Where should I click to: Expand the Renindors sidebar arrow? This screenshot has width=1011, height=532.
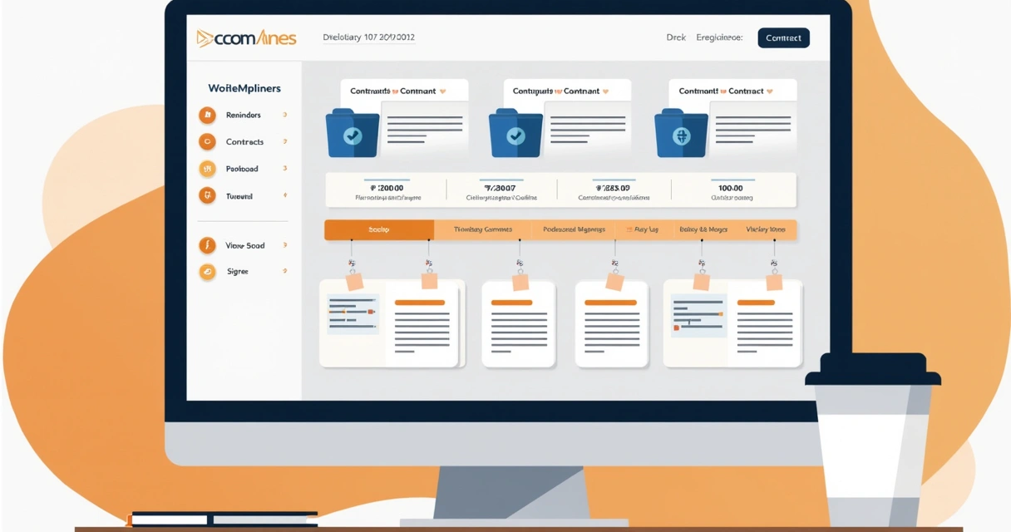point(285,116)
